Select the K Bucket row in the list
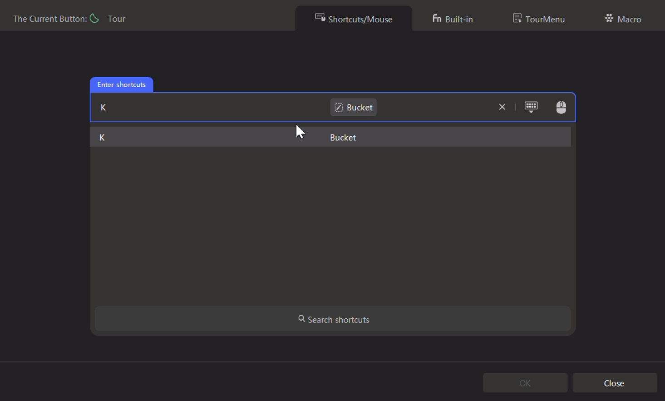 click(330, 138)
